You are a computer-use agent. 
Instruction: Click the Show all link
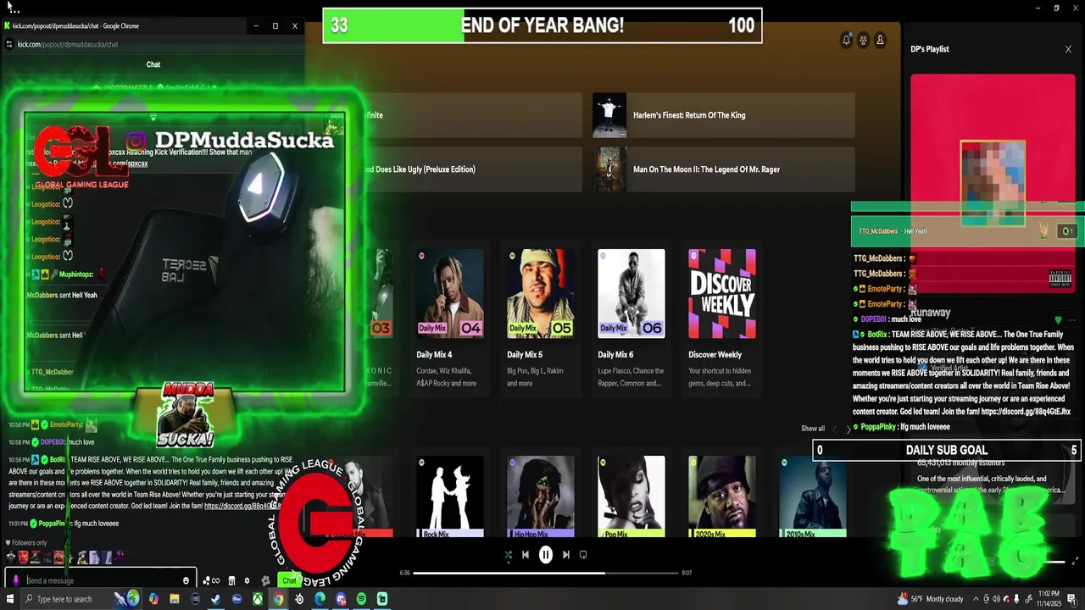[813, 429]
